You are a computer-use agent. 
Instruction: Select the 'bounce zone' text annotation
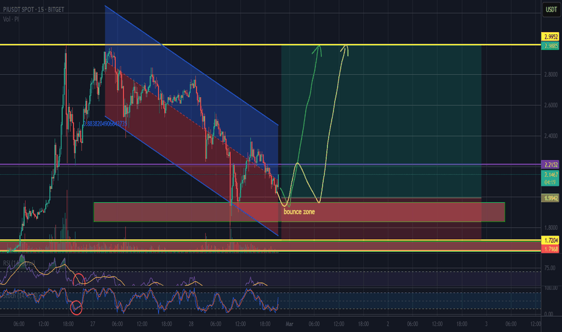[299, 212]
